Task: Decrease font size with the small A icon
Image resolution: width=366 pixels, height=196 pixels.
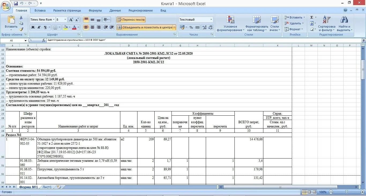Action: coord(77,20)
